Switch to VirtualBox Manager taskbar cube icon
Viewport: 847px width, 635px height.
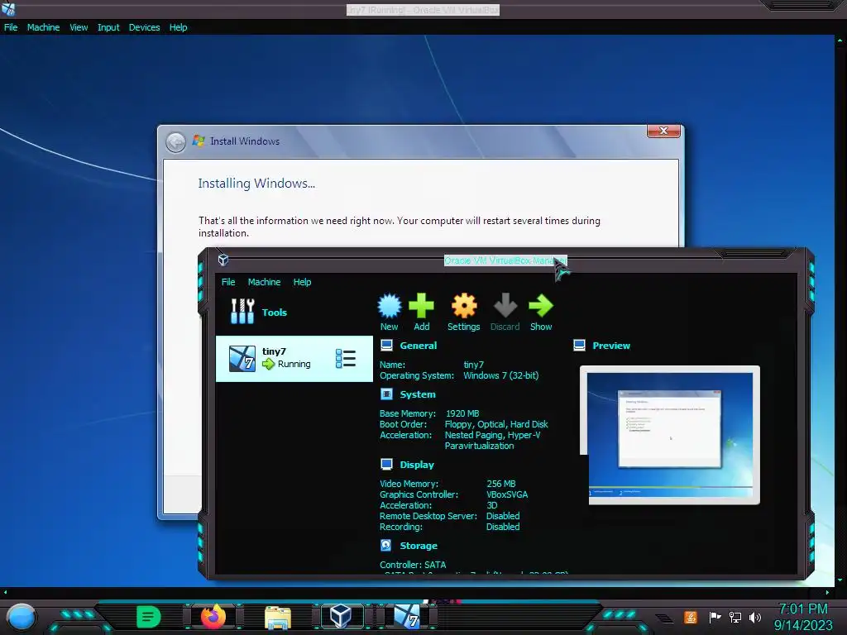342,615
